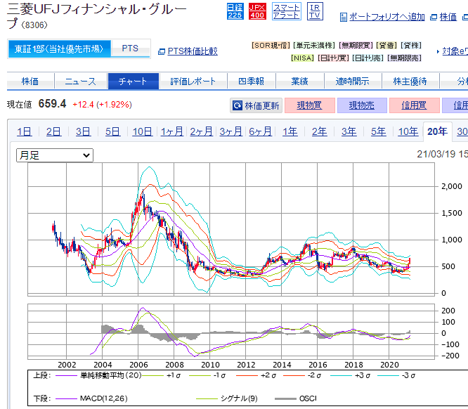
Task: Click the [無期限売] label
Action: click(404, 58)
